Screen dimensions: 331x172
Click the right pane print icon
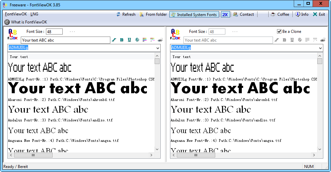pos(323,40)
